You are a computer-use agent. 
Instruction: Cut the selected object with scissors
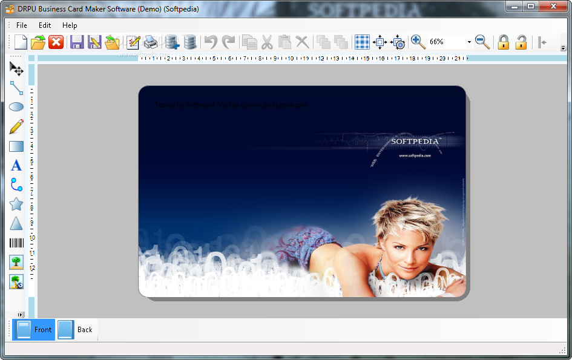268,42
